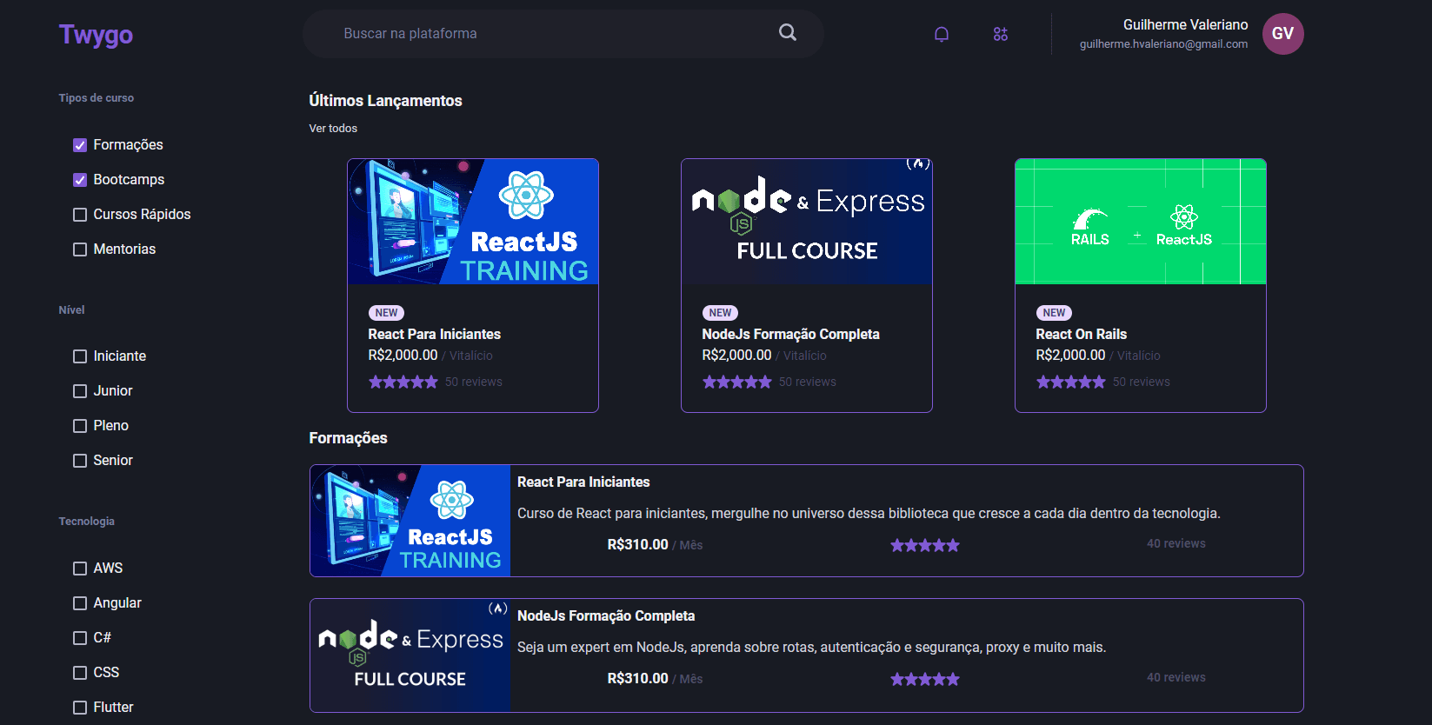Open Node & Express launch card thumbnail
This screenshot has width=1432, height=725.
(x=807, y=222)
